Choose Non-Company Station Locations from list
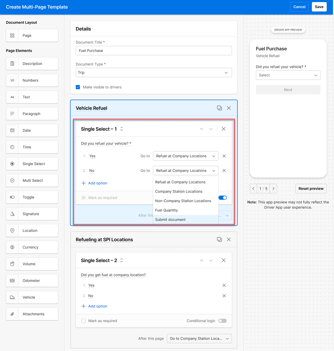 pyautogui.click(x=186, y=201)
